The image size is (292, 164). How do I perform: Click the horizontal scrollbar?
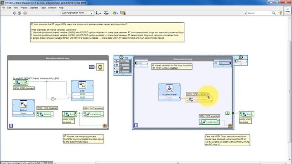(x=178, y=163)
